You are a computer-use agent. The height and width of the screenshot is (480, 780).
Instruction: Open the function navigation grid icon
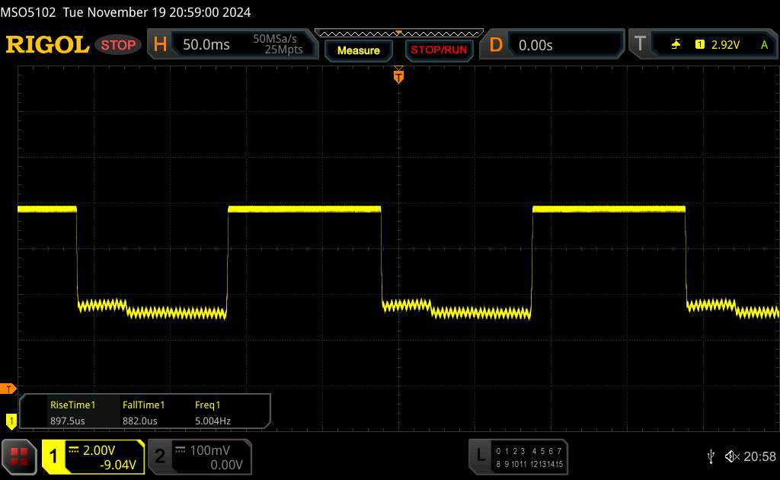tap(20, 456)
